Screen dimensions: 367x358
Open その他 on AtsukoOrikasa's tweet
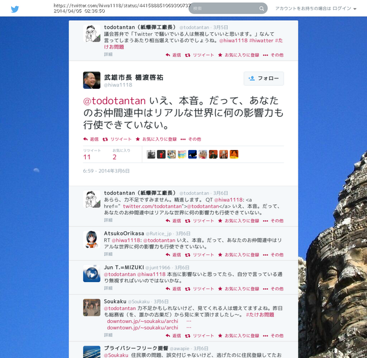pos(273,255)
